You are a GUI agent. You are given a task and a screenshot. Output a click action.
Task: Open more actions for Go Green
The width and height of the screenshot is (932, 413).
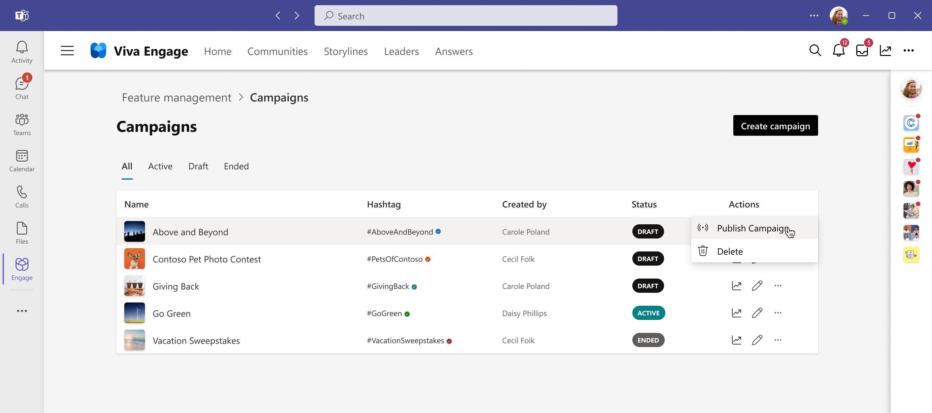coord(778,313)
